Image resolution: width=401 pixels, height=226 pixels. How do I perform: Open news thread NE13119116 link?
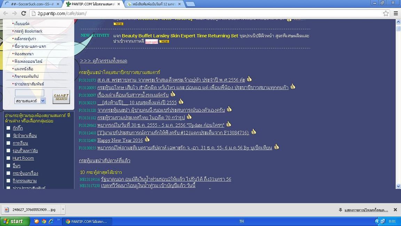point(166,179)
